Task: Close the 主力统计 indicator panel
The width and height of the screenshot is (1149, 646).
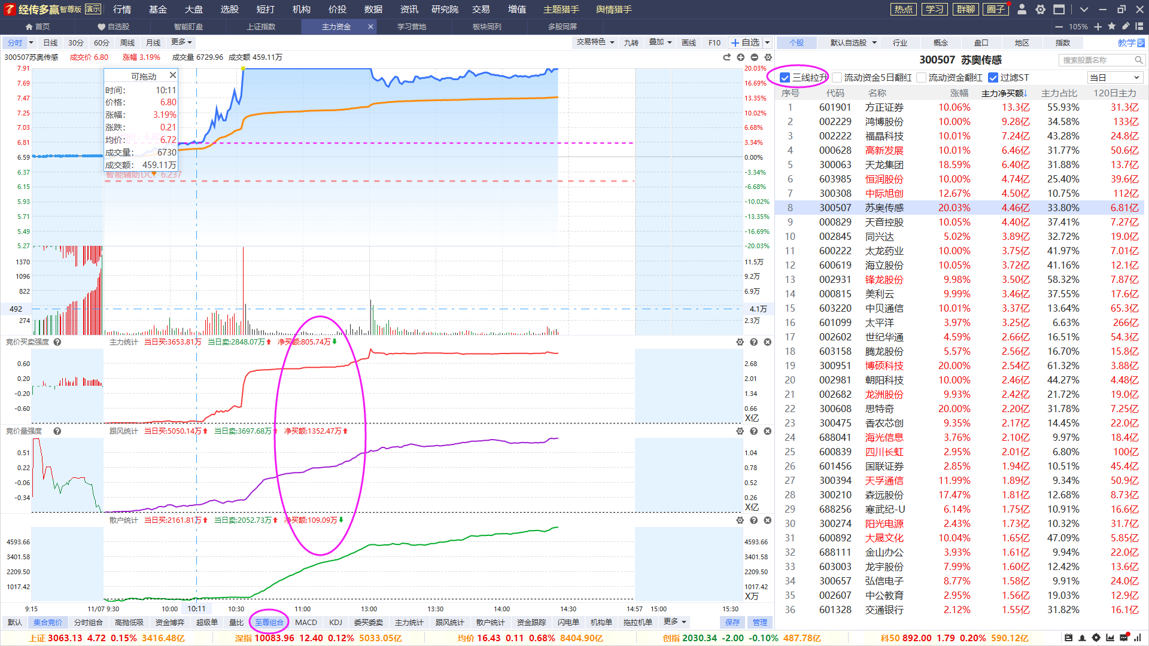Action: 768,342
